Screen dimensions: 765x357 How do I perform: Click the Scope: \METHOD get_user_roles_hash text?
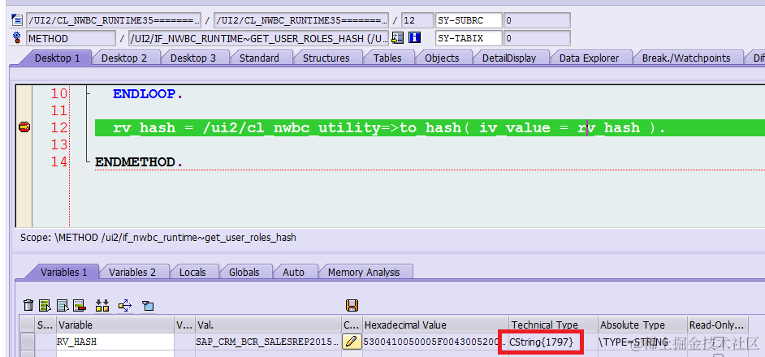158,238
